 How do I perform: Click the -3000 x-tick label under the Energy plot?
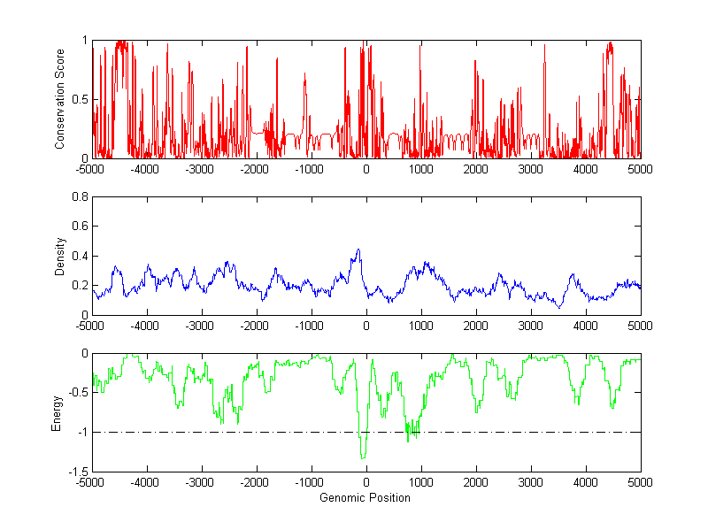pyautogui.click(x=200, y=483)
